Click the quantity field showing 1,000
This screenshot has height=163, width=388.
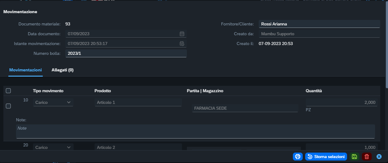(342, 147)
